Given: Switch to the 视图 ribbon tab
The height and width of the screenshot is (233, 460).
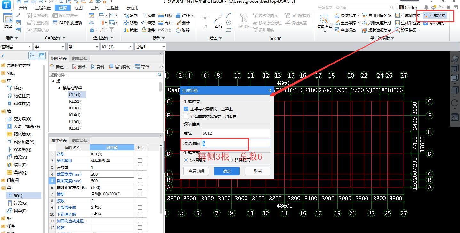Looking at the screenshot, I should [78, 8].
